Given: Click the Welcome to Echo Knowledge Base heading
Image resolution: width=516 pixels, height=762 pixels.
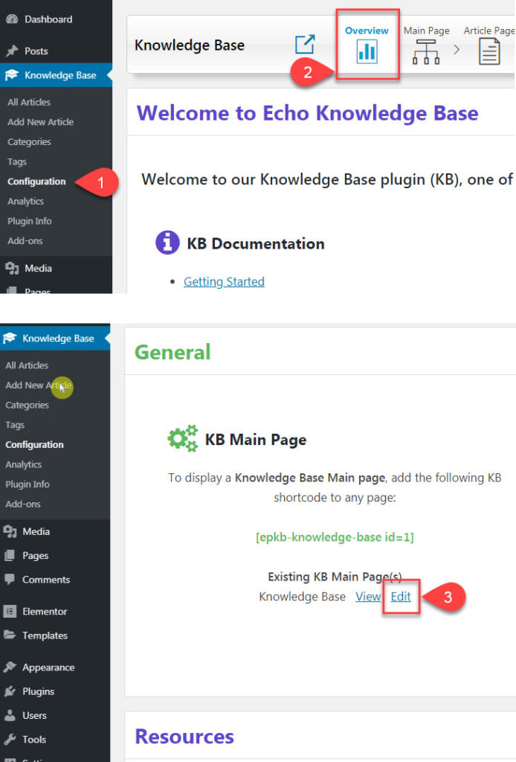Looking at the screenshot, I should tap(307, 113).
